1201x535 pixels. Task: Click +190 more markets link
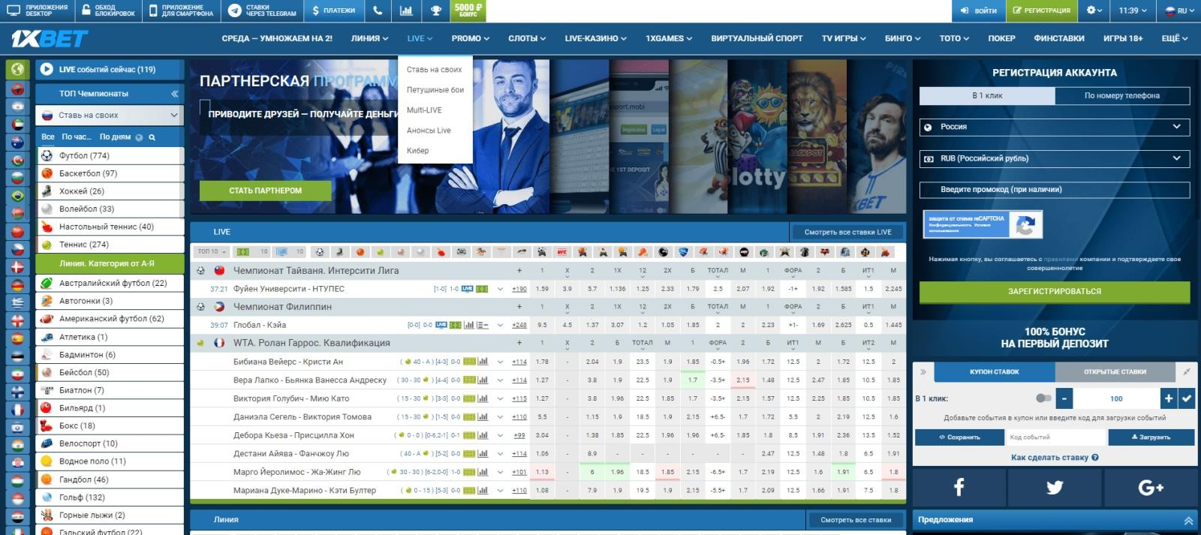coord(519,289)
